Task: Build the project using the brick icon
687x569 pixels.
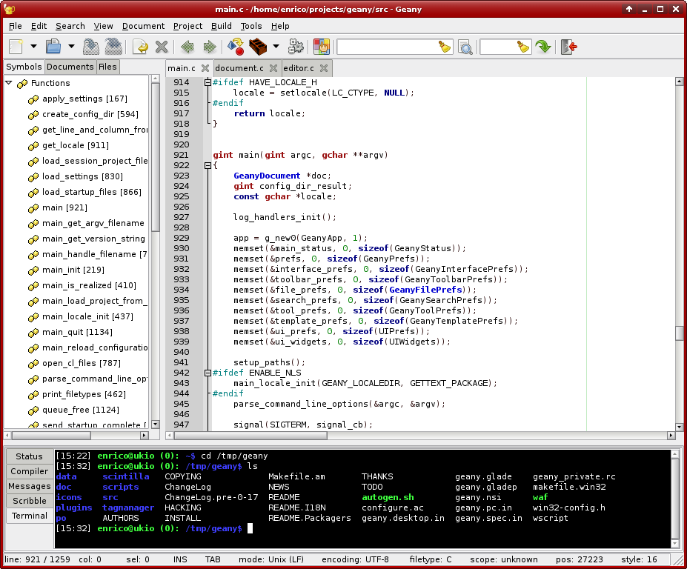Action: (257, 47)
